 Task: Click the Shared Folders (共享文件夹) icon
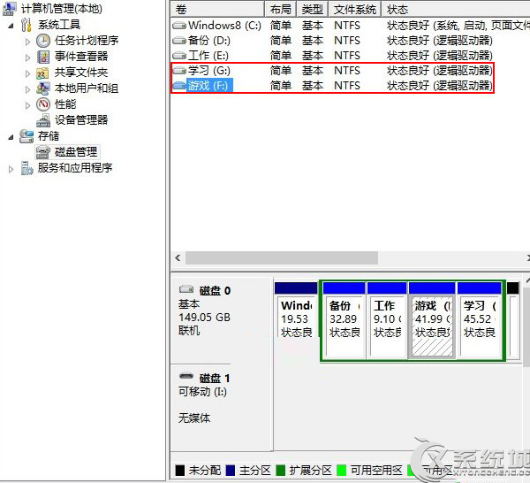point(42,73)
